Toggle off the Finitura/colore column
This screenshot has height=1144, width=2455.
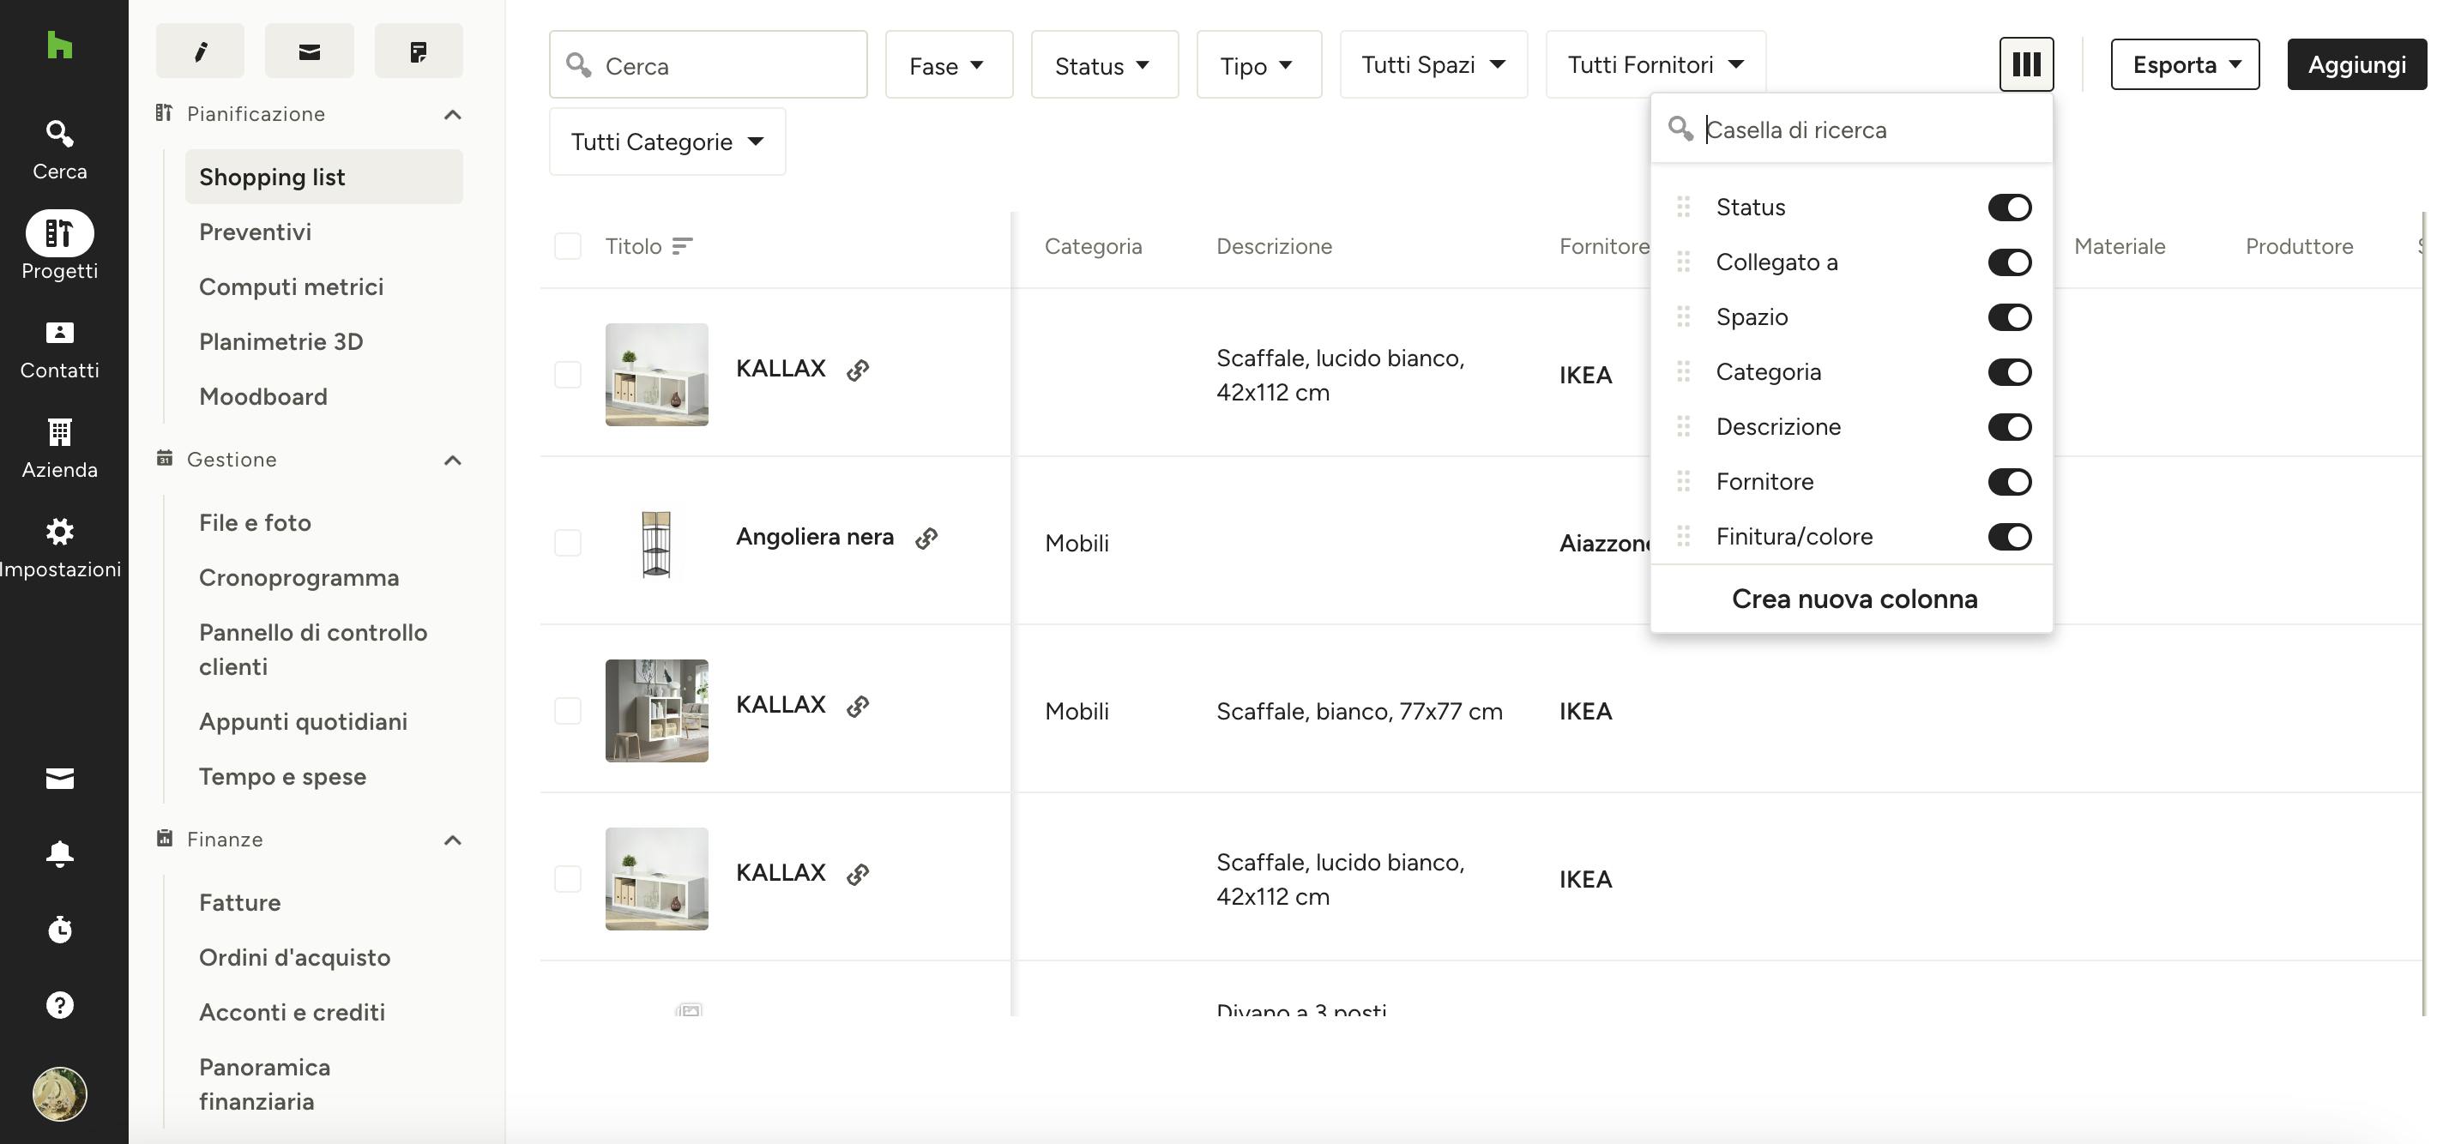click(x=2010, y=536)
